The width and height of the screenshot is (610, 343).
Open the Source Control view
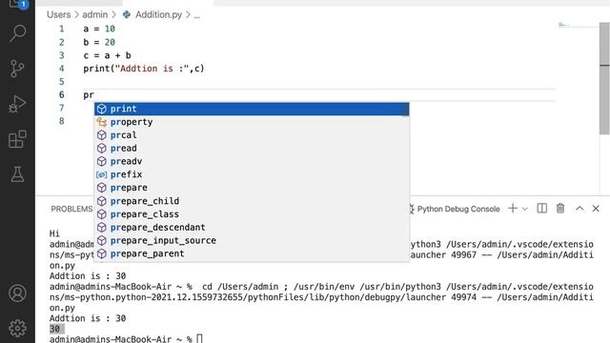point(17,69)
